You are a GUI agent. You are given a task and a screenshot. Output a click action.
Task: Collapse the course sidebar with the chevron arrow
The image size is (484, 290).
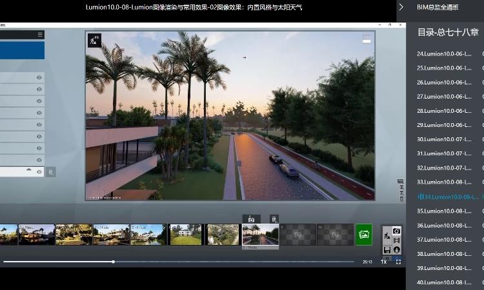click(401, 7)
